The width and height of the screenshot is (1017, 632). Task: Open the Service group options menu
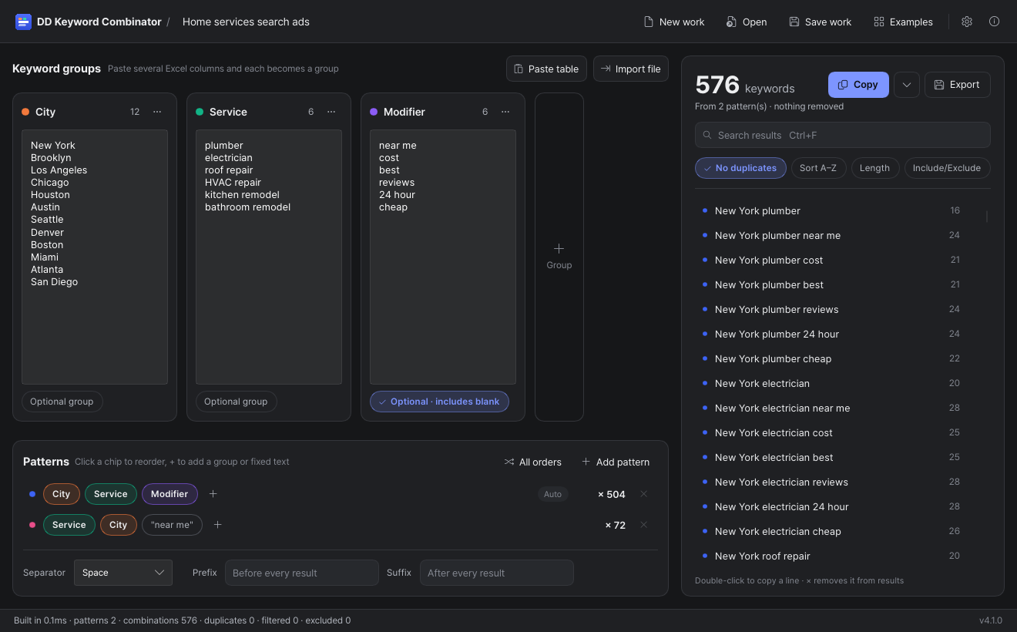click(x=331, y=112)
